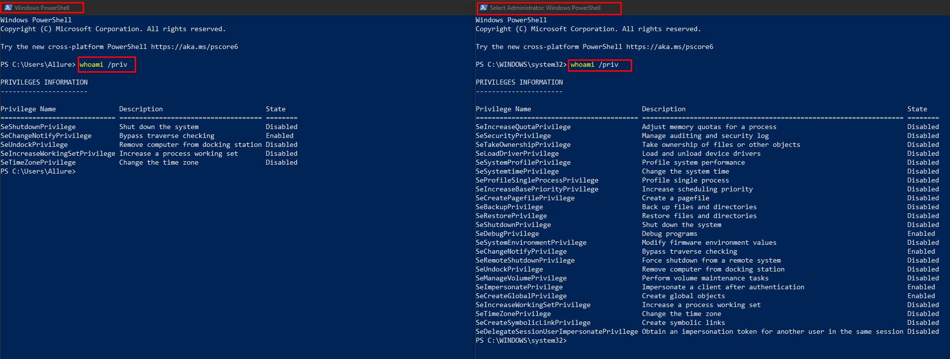Click 'Enabled' state of left SeChangeNotifyPrivilege row
This screenshot has height=359, width=950.
point(280,136)
